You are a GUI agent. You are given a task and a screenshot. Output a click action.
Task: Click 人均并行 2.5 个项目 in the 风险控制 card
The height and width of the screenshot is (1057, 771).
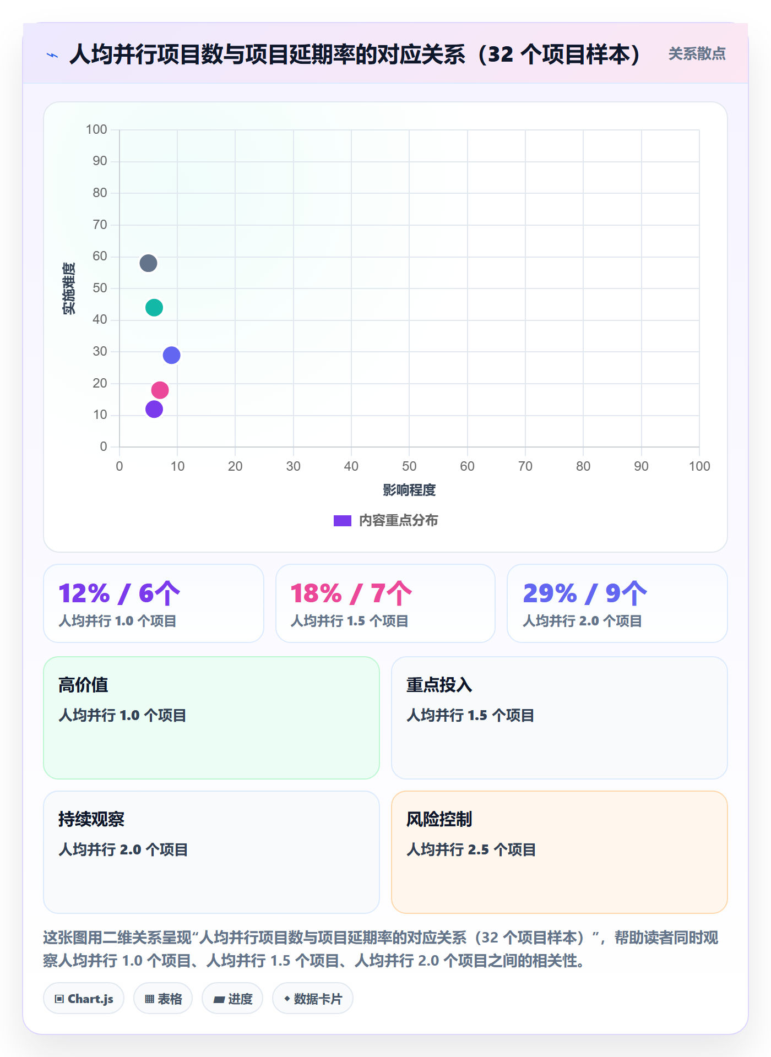click(x=471, y=849)
